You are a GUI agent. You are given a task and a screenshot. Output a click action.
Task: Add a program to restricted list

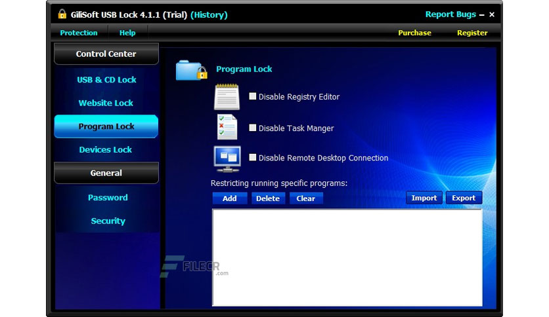pyautogui.click(x=230, y=198)
